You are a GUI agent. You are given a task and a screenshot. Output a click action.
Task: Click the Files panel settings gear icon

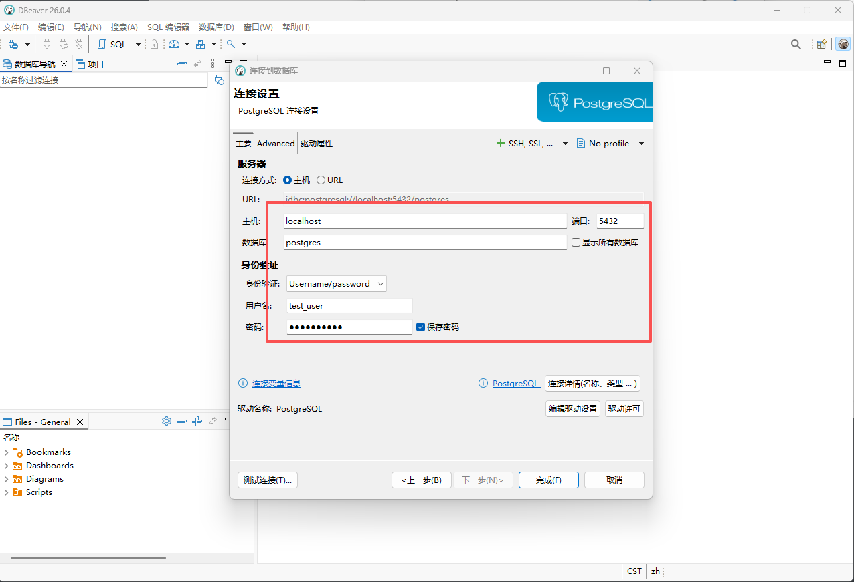167,421
